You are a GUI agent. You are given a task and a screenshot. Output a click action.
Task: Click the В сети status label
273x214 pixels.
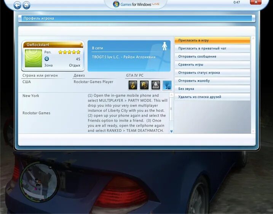(x=97, y=48)
